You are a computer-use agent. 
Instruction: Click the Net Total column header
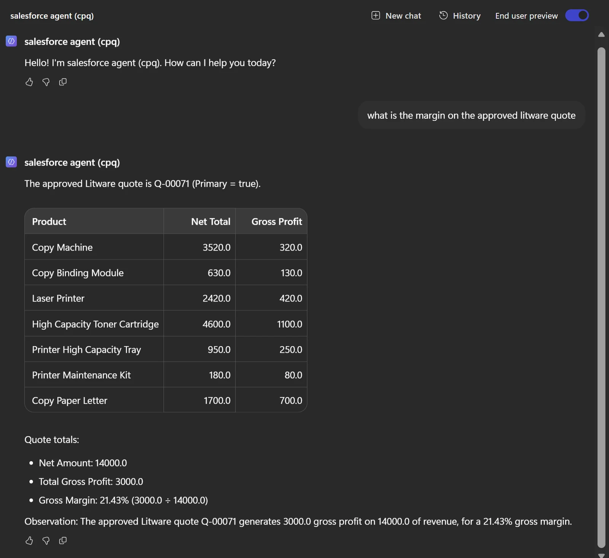(x=200, y=221)
